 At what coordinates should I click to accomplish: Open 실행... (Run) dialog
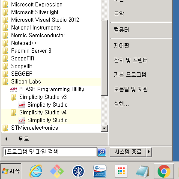tap(121, 104)
